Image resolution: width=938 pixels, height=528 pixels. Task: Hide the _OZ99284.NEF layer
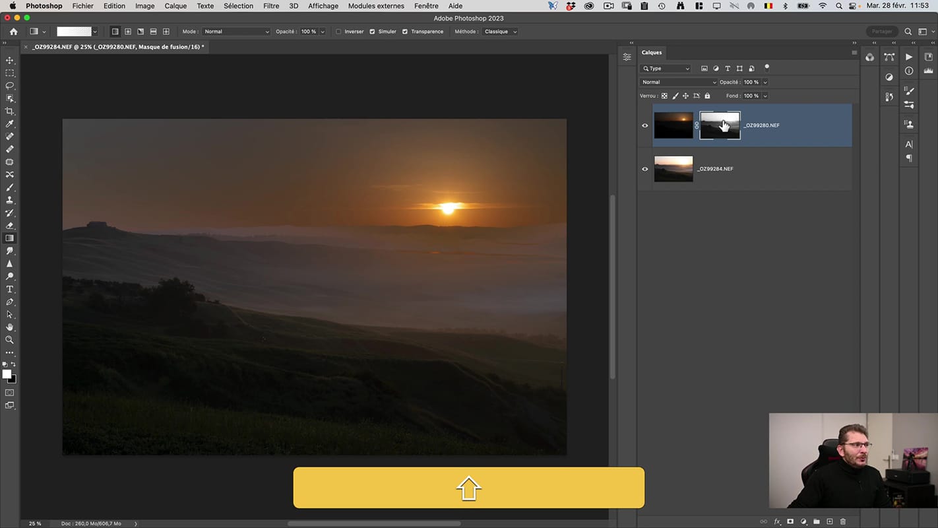tap(645, 169)
